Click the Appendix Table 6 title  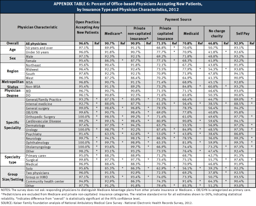128,7
